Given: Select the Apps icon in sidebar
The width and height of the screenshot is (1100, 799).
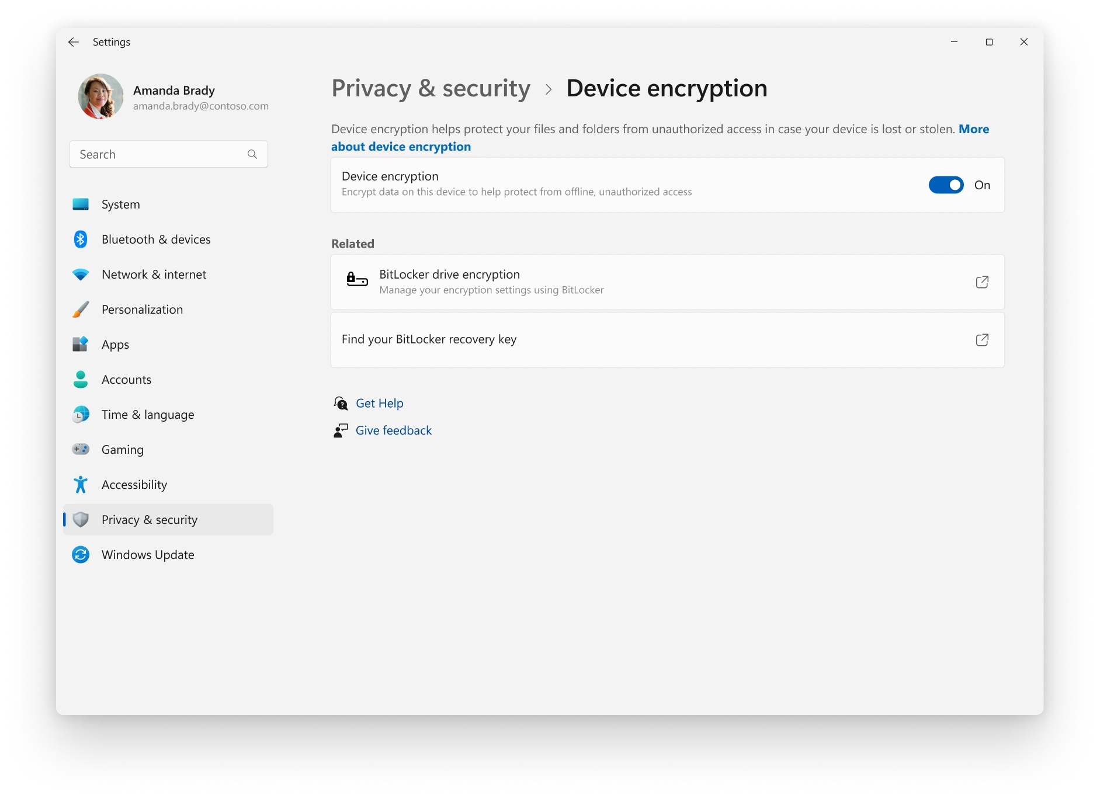Looking at the screenshot, I should point(81,345).
